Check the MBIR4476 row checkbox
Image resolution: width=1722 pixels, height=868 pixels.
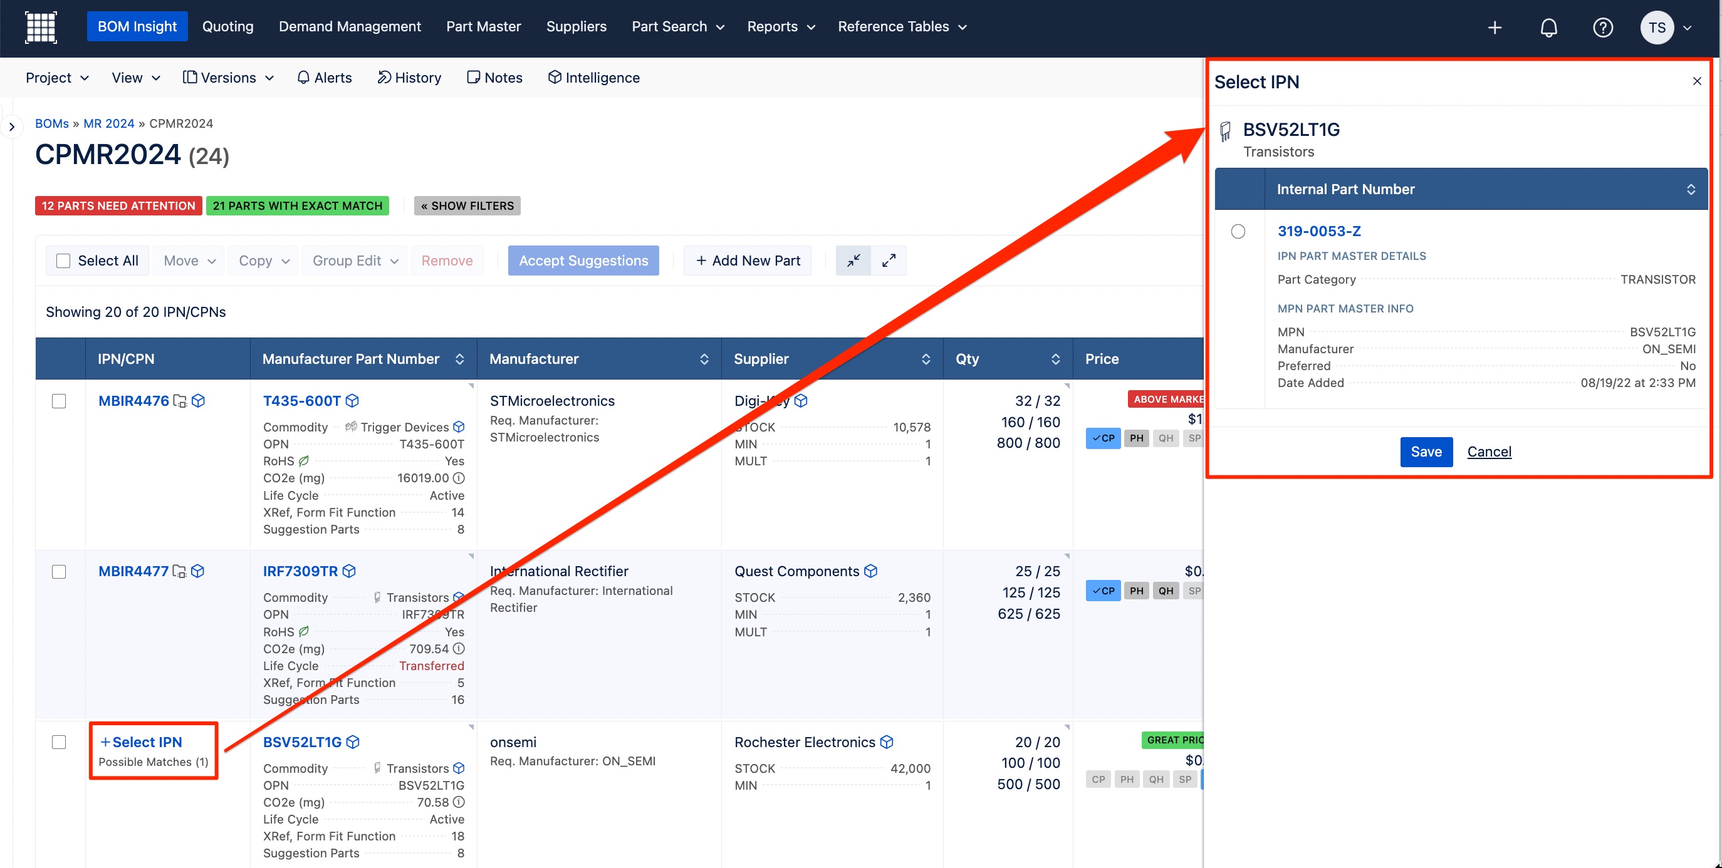click(x=59, y=401)
